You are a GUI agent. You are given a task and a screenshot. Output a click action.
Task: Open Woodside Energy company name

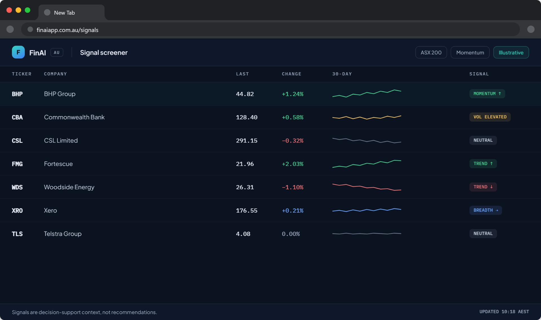click(69, 187)
